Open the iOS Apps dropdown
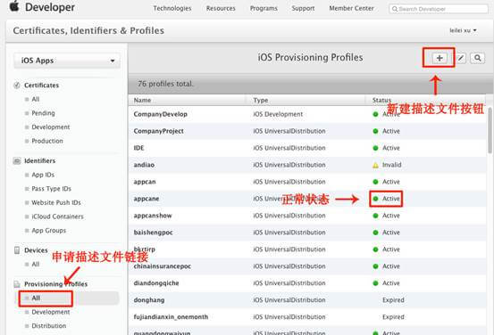Viewport: 494px width, 335px height. pos(67,61)
